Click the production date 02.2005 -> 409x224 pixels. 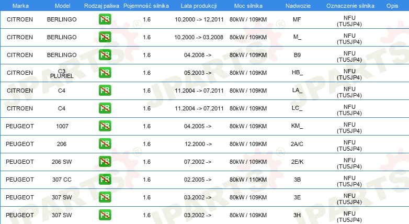(198, 180)
